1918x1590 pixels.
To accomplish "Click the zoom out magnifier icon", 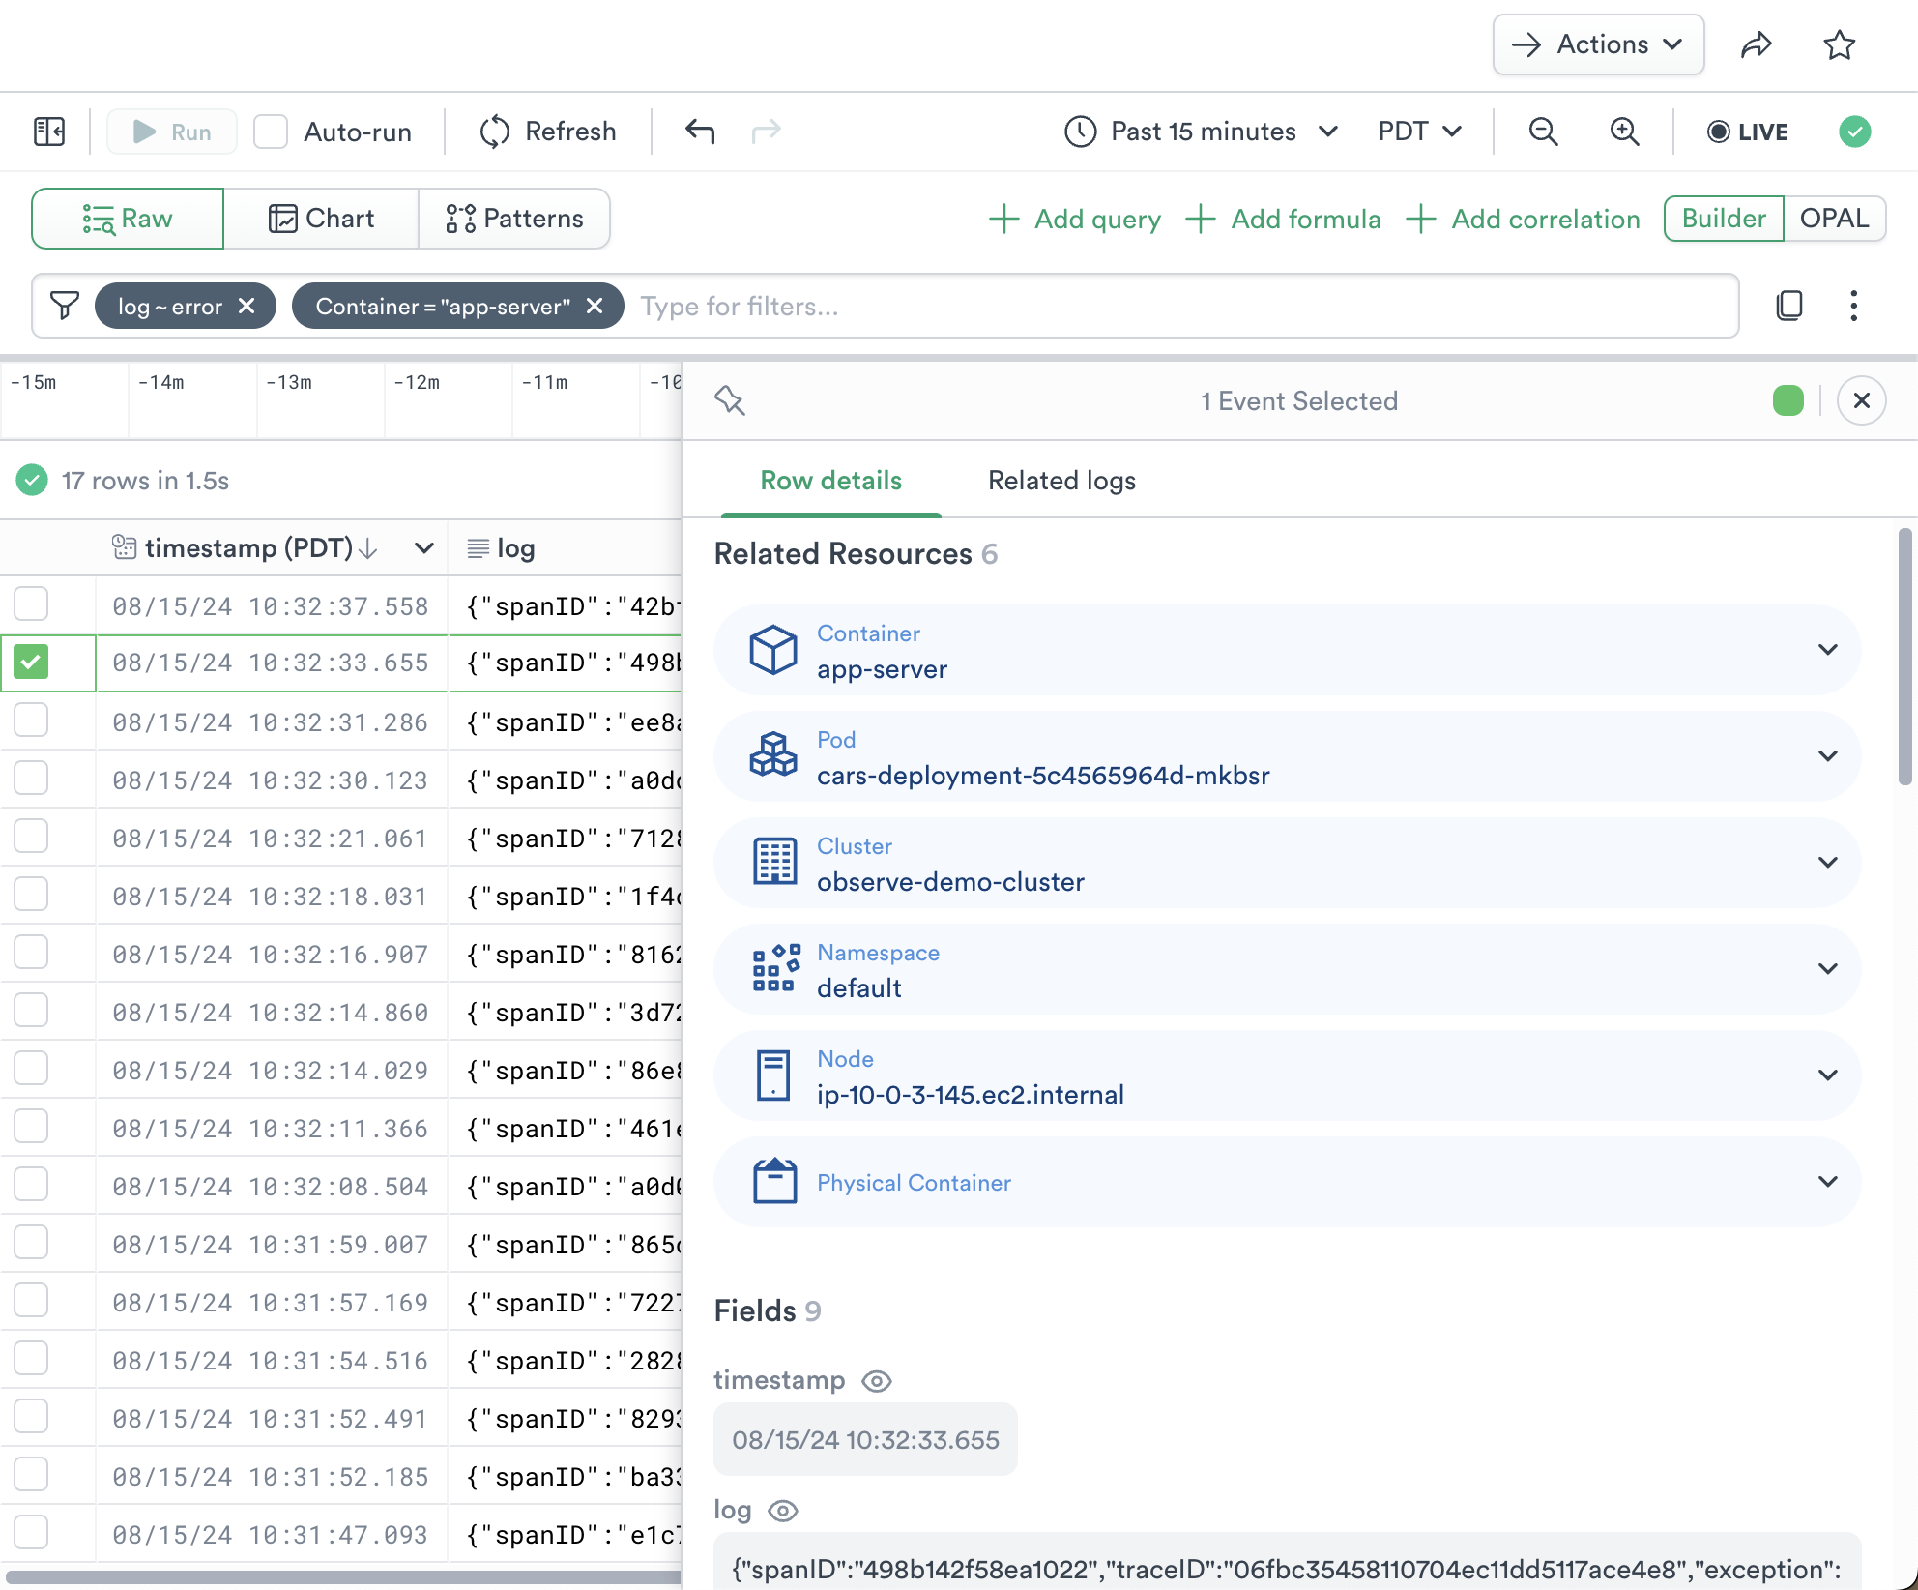I will pos(1543,132).
